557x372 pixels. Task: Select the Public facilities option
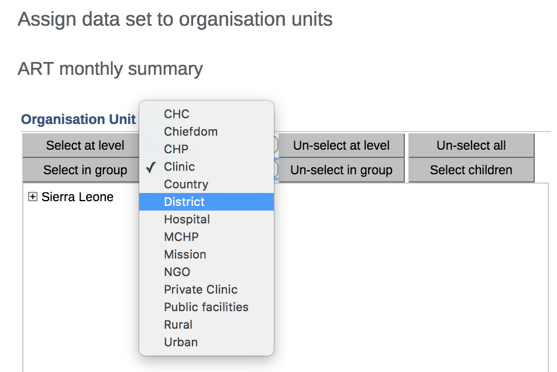click(206, 307)
